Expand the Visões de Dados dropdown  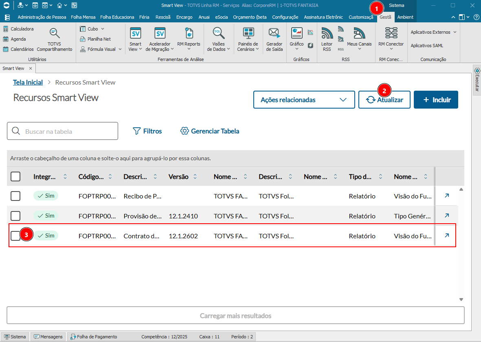[228, 49]
